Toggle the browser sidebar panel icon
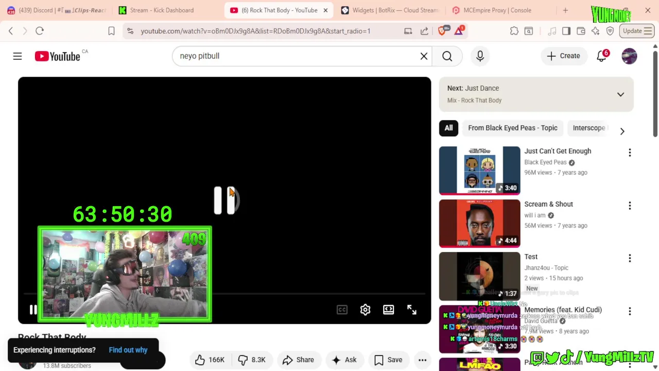 pyautogui.click(x=566, y=31)
